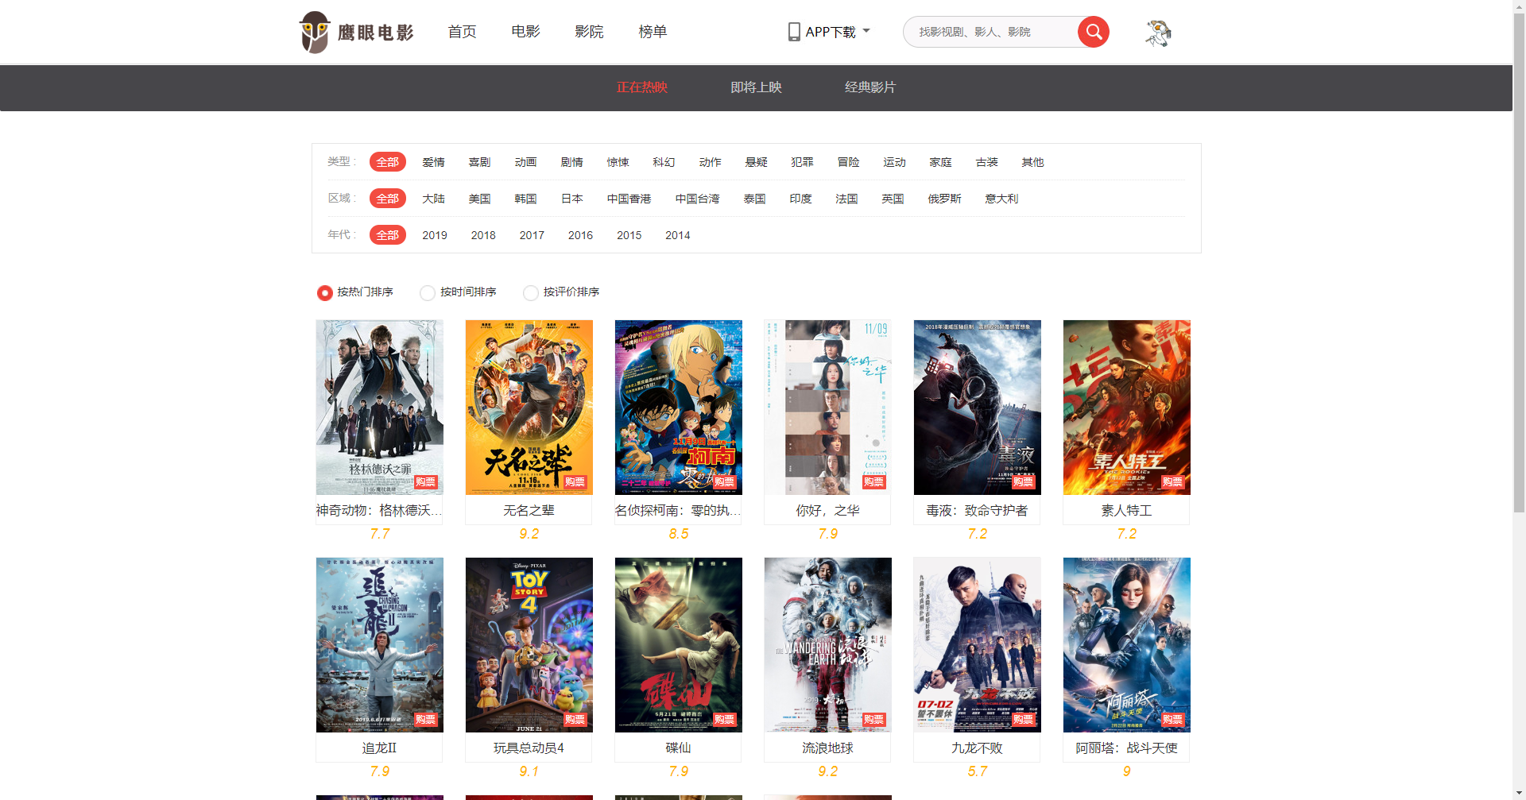Select 按热门排序 radio button
This screenshot has height=800, width=1526.
(324, 293)
